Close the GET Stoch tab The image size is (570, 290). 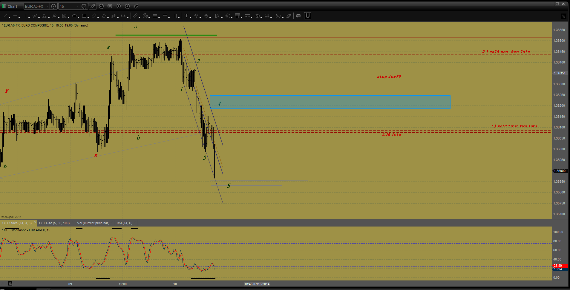tap(35, 222)
